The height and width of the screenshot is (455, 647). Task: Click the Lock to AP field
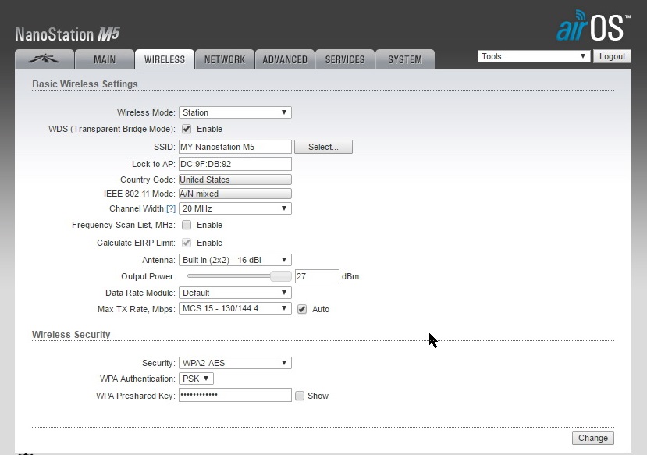click(x=235, y=164)
